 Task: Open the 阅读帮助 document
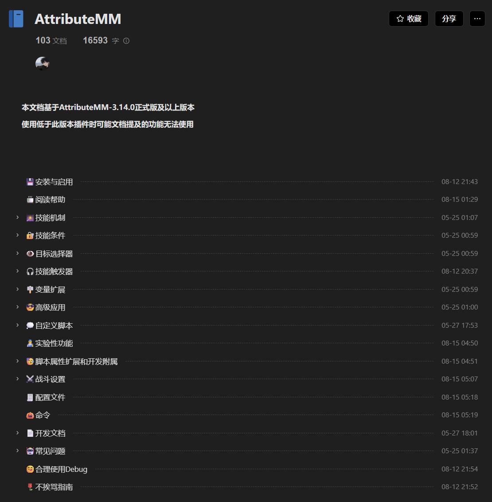coord(50,200)
